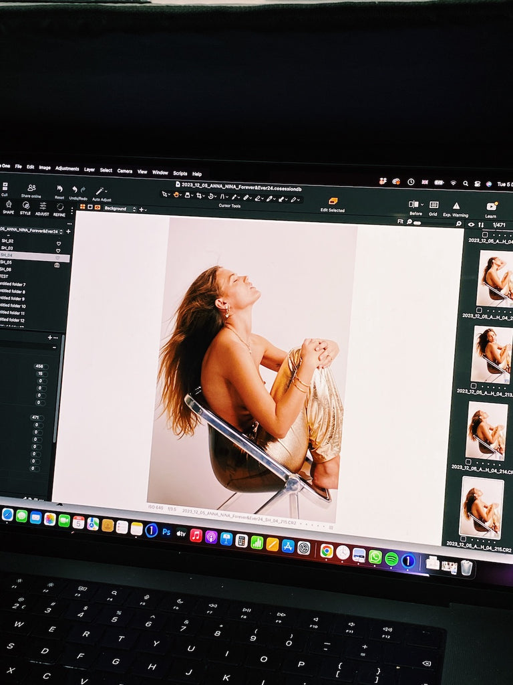Toggle the orange proof view icon

point(98,207)
